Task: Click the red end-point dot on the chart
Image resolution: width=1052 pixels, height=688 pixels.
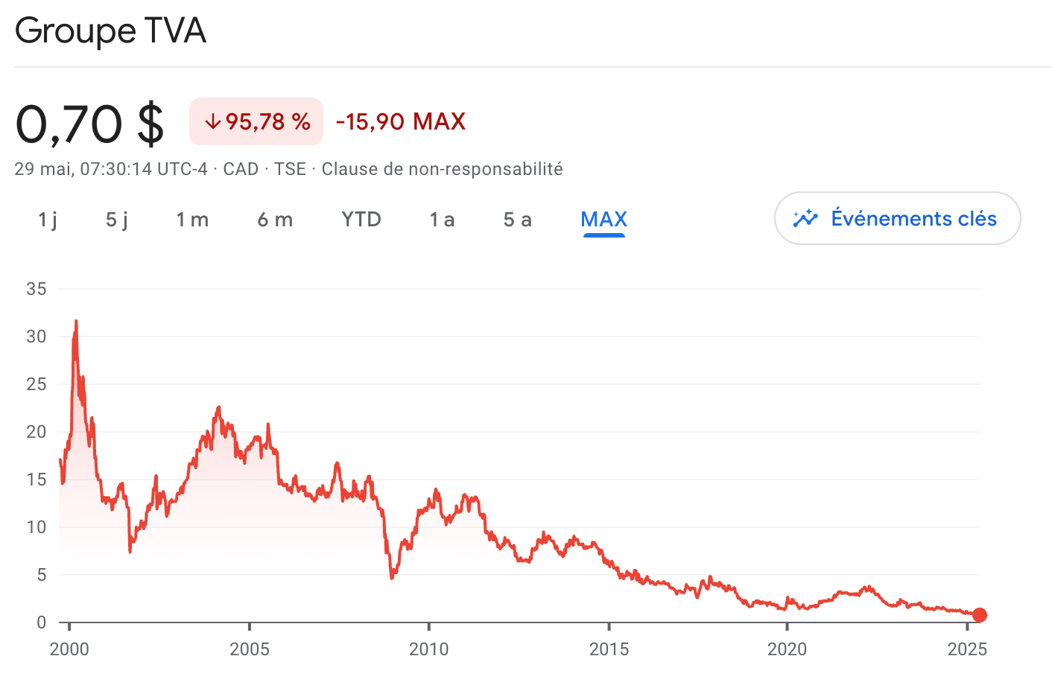Action: (x=980, y=615)
